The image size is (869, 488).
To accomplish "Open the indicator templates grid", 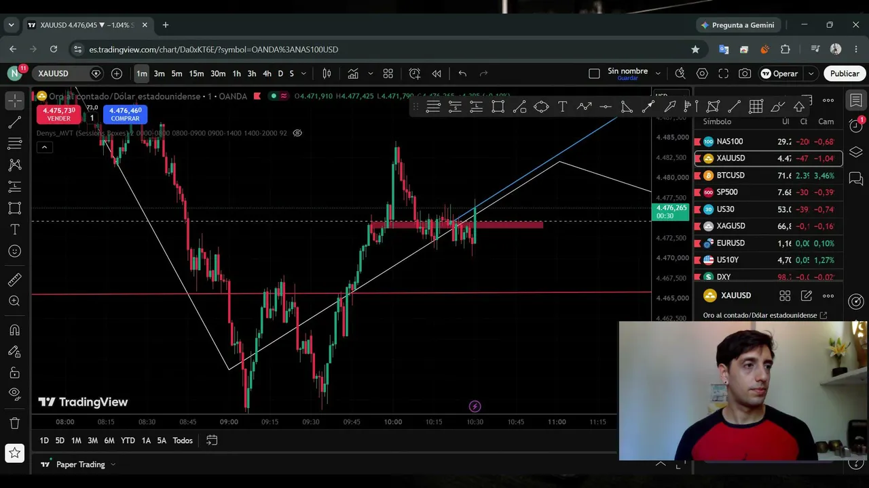I will (x=388, y=73).
